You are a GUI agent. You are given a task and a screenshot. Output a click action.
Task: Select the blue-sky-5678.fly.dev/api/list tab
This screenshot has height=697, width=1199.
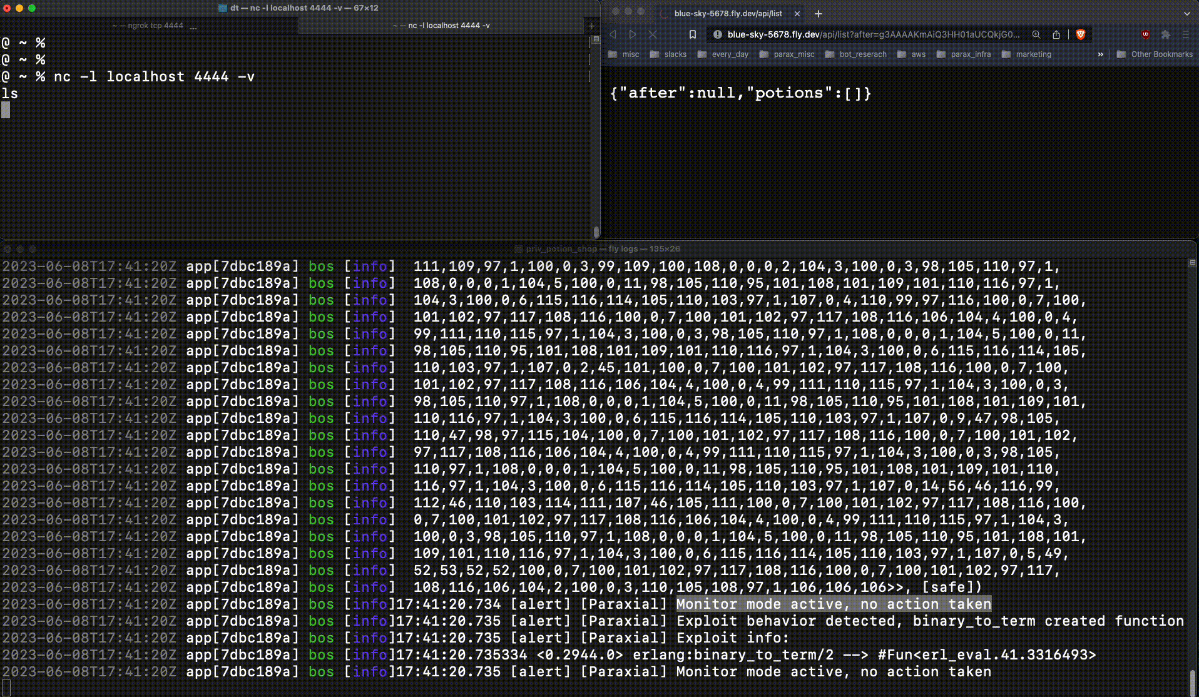728,13
